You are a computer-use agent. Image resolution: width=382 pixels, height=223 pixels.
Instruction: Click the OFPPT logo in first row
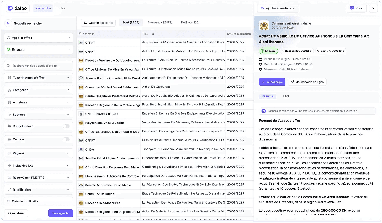point(81,43)
